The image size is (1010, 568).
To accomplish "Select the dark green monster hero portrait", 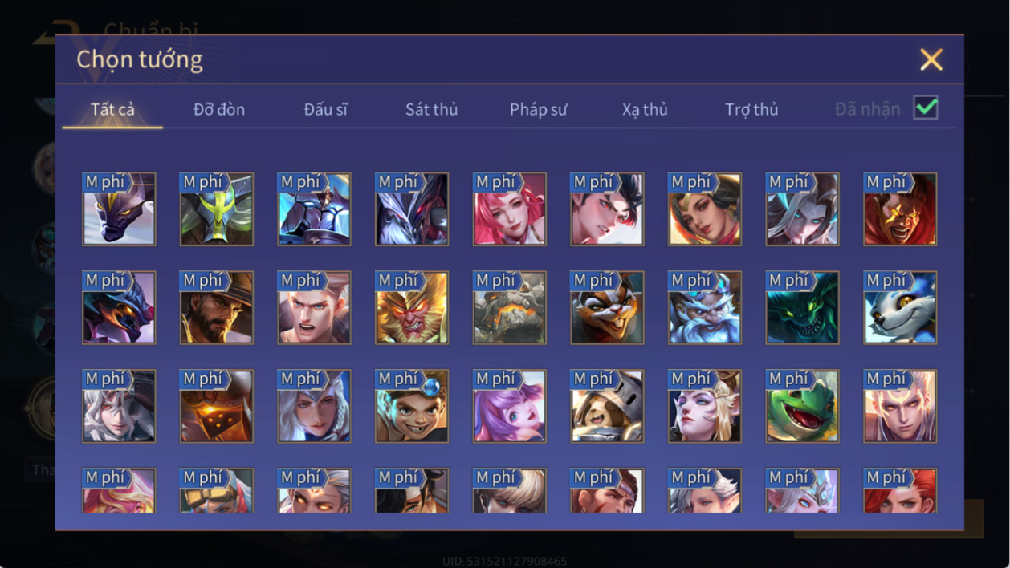I will pyautogui.click(x=803, y=307).
